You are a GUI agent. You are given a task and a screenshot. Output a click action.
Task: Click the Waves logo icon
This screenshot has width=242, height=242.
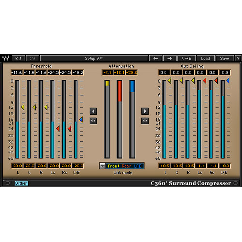(x=6, y=58)
